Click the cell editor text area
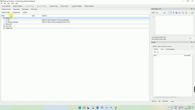 pos(174,25)
